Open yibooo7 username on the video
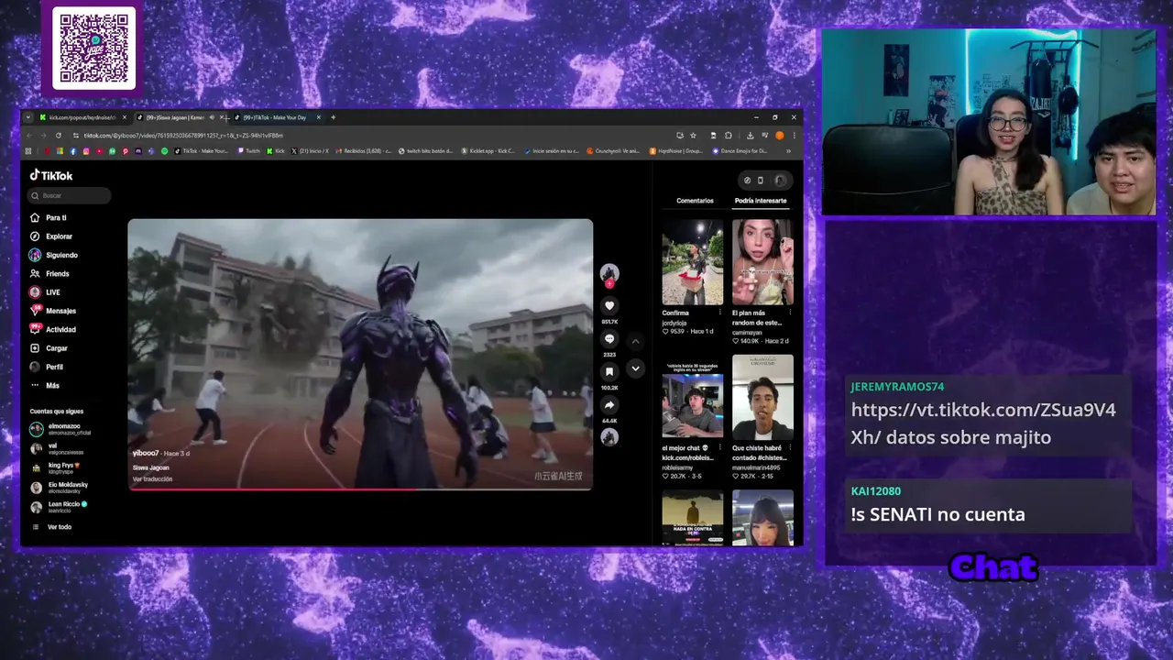The image size is (1173, 660). [x=146, y=454]
